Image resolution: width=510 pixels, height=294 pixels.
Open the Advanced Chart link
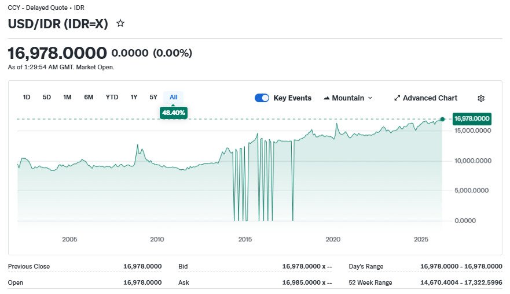[x=430, y=98]
